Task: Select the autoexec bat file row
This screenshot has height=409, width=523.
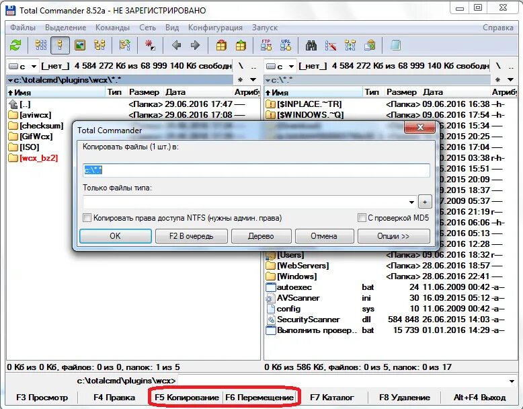Action: click(x=391, y=287)
